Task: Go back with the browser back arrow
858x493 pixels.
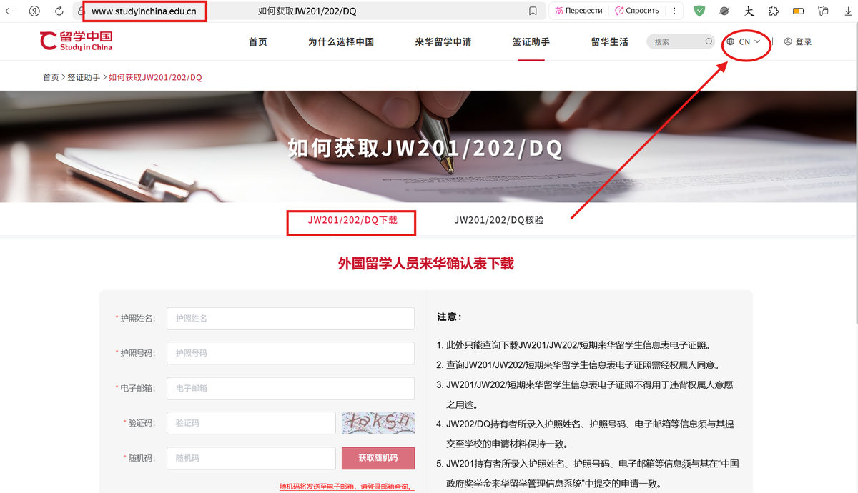Action: (x=10, y=11)
